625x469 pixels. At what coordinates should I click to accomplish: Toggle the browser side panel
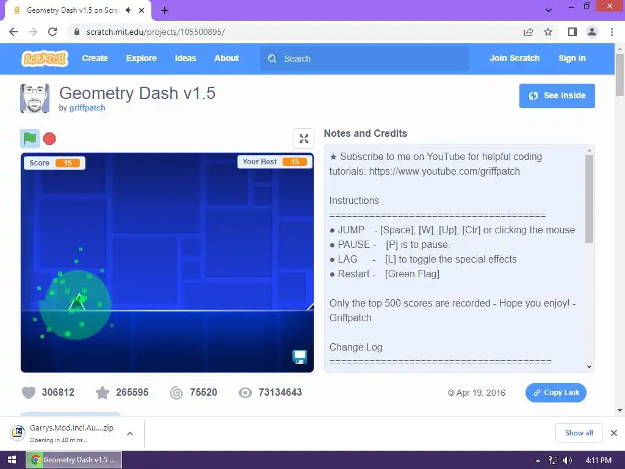click(x=573, y=32)
